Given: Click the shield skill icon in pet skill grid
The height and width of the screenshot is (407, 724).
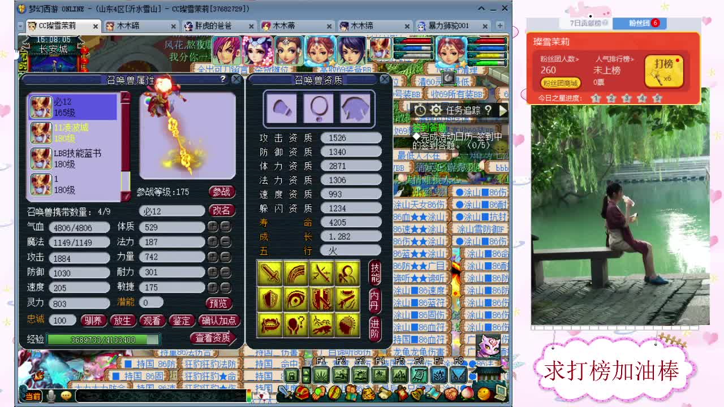Looking at the screenshot, I should coord(269,299).
